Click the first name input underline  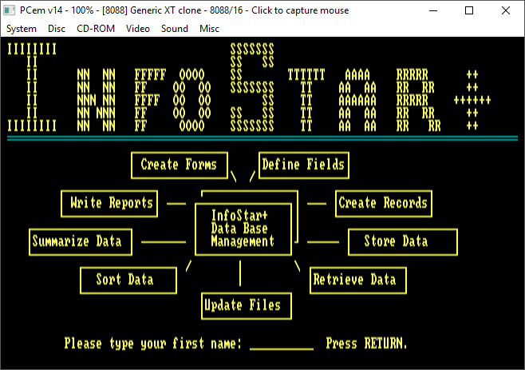click(282, 349)
